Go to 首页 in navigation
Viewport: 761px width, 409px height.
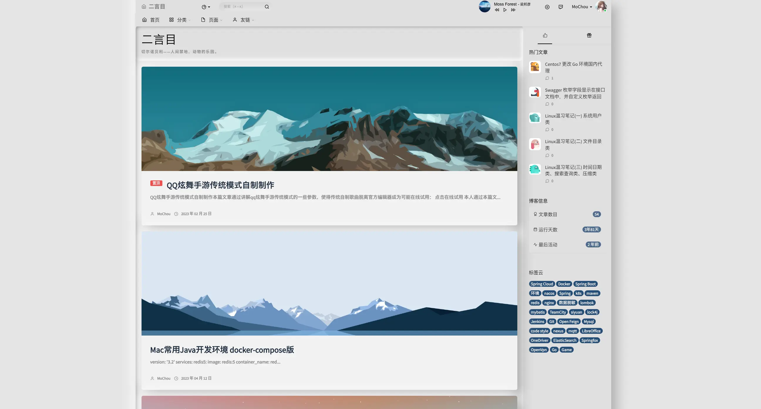point(151,20)
